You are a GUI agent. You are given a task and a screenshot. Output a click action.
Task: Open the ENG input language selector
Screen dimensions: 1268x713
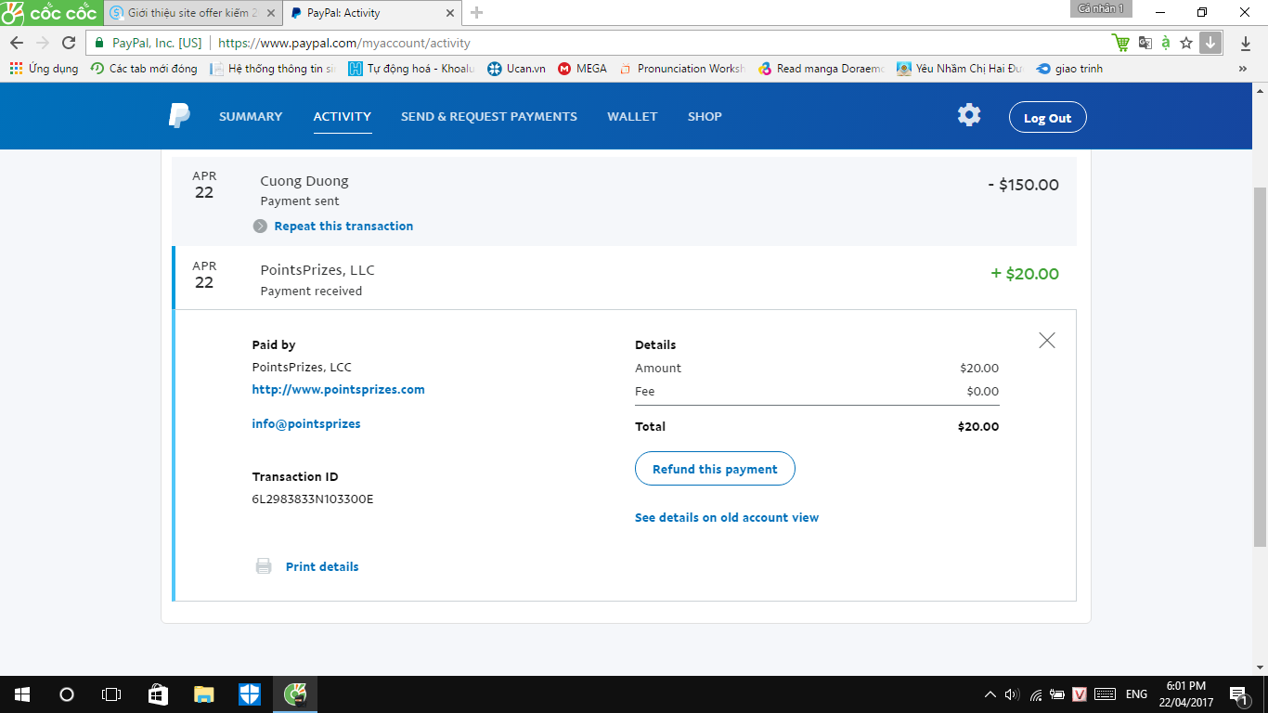click(1136, 694)
